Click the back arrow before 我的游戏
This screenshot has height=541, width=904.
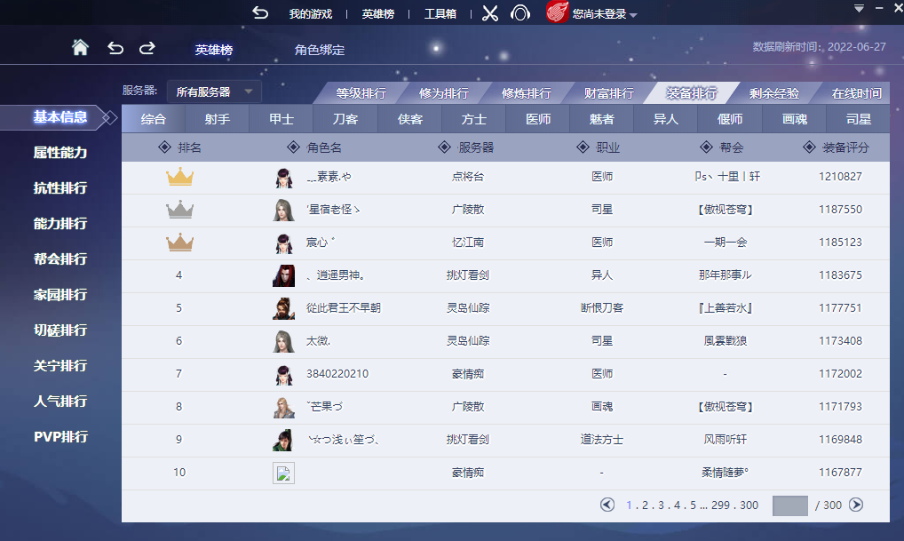click(x=260, y=13)
